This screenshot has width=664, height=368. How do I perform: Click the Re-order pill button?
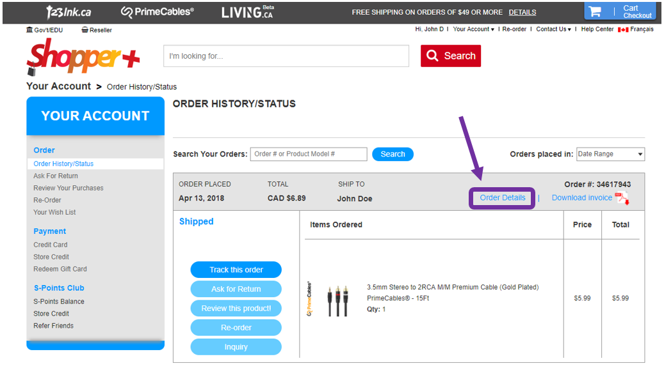pos(236,328)
